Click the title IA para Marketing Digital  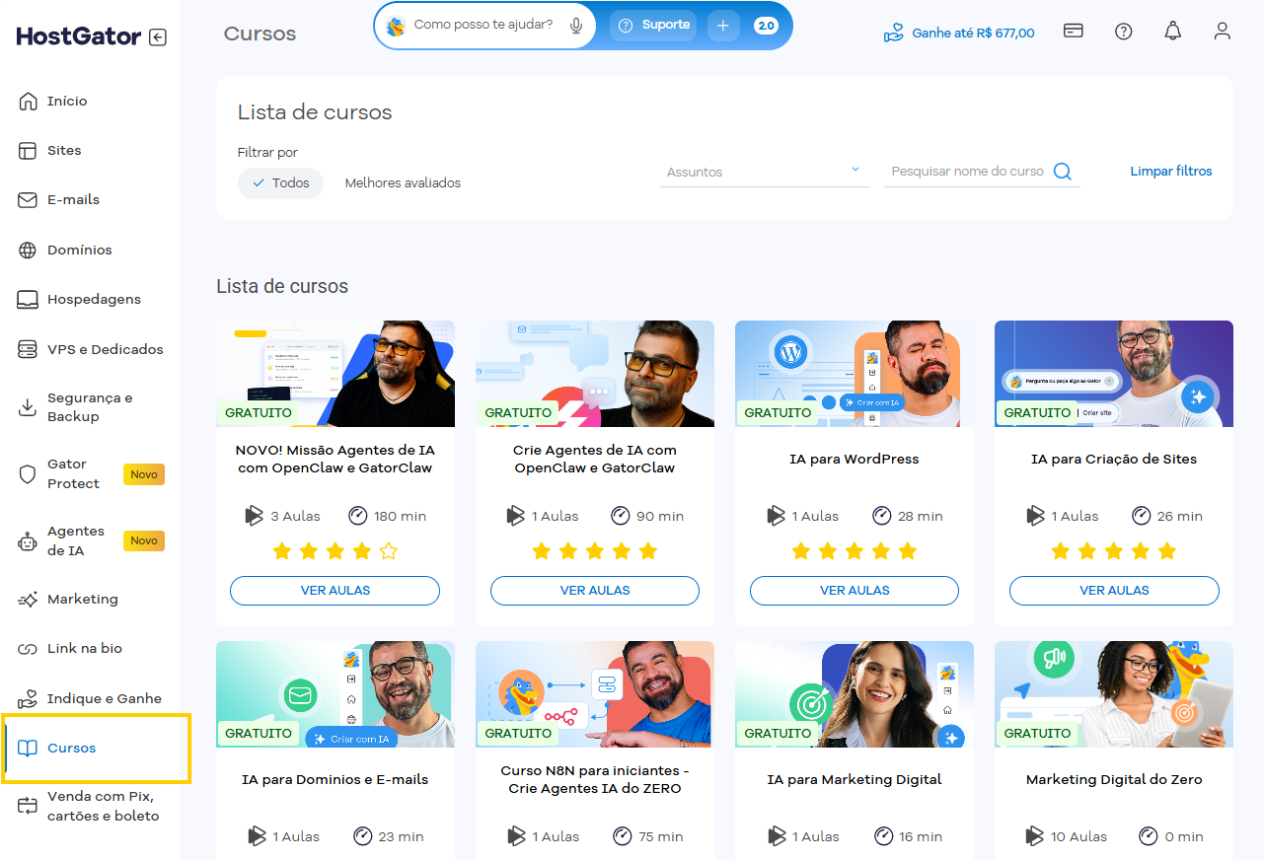(855, 779)
